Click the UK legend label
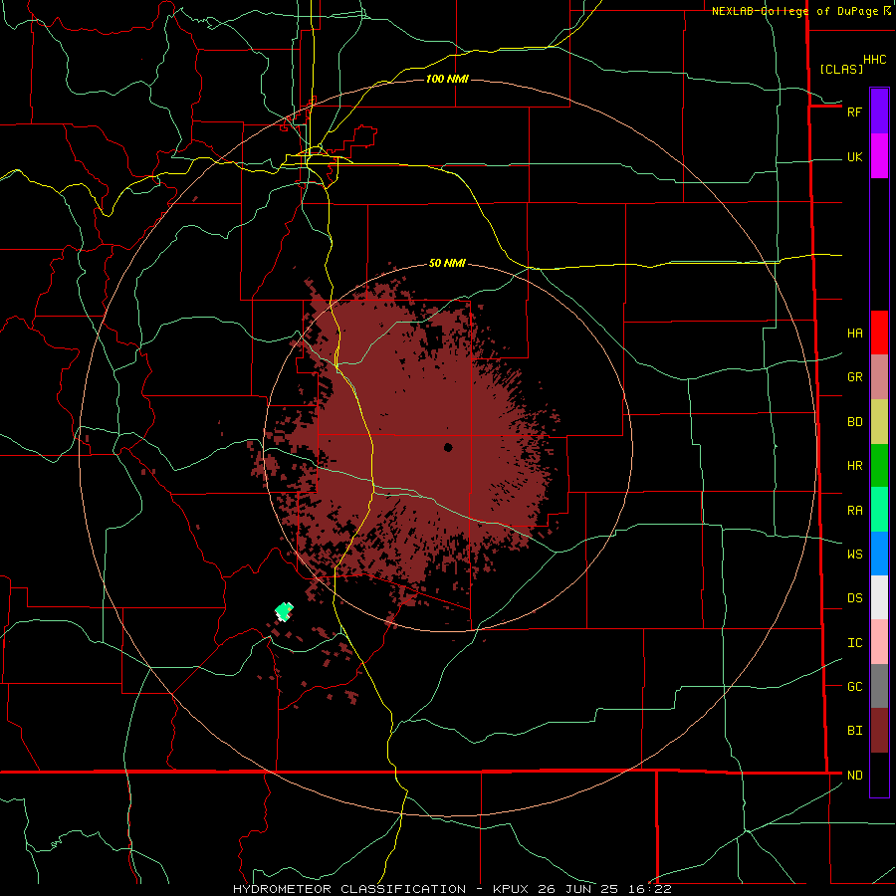Image resolution: width=896 pixels, height=896 pixels. pyautogui.click(x=855, y=157)
